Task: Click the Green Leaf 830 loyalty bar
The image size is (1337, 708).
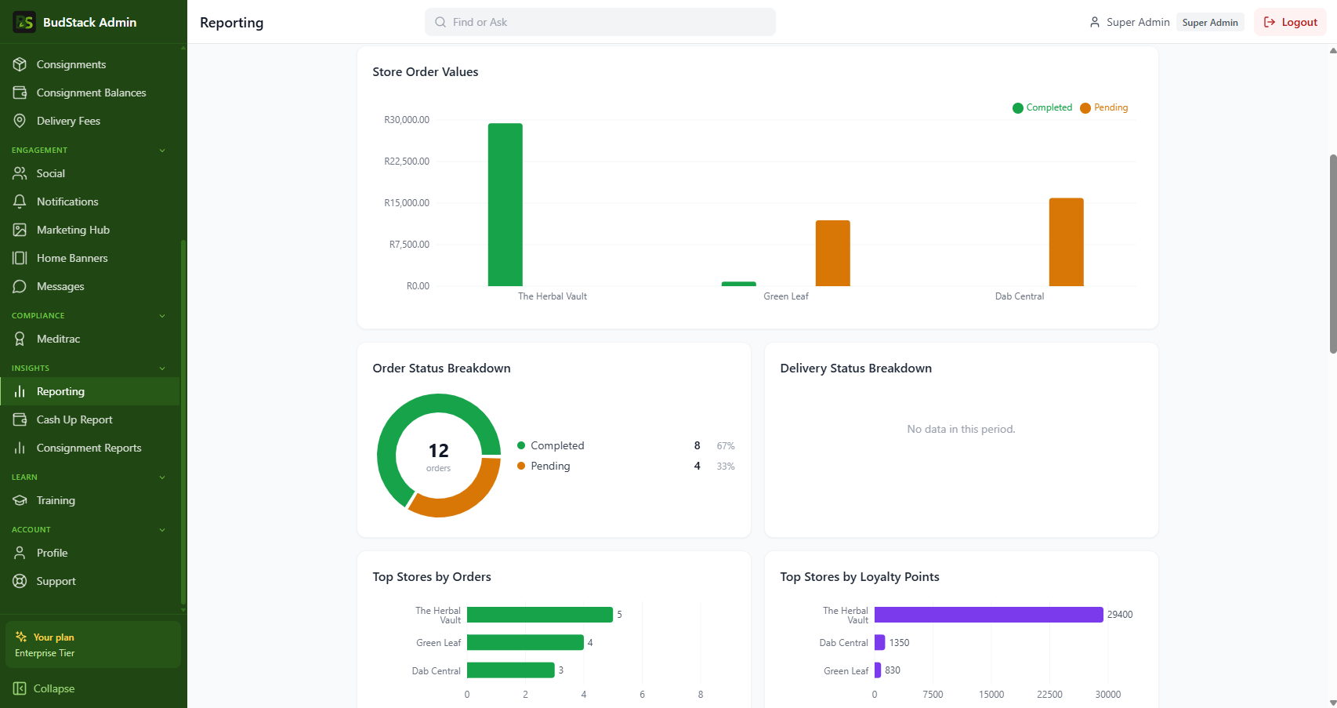Action: tap(878, 670)
